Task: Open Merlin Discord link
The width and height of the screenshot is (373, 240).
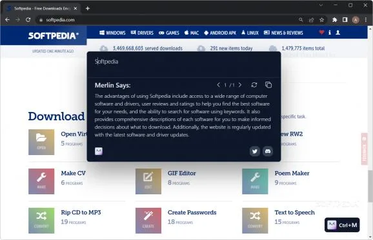Action: pos(268,151)
